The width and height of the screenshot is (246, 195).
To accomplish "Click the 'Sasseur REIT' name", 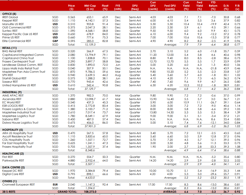I will 10,82.
